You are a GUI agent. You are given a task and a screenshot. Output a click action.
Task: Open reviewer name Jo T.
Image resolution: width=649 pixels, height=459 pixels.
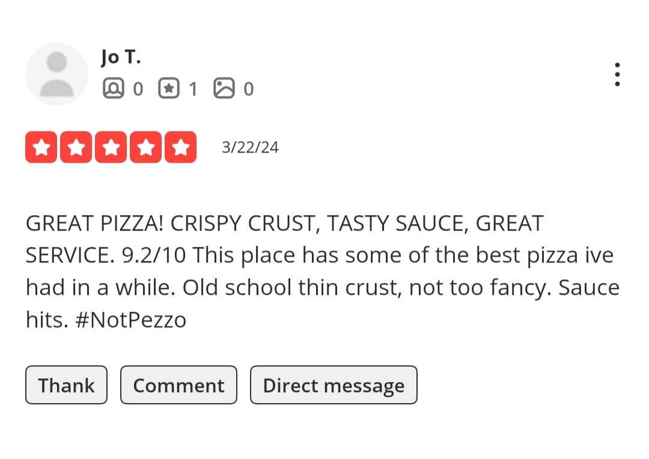click(121, 57)
